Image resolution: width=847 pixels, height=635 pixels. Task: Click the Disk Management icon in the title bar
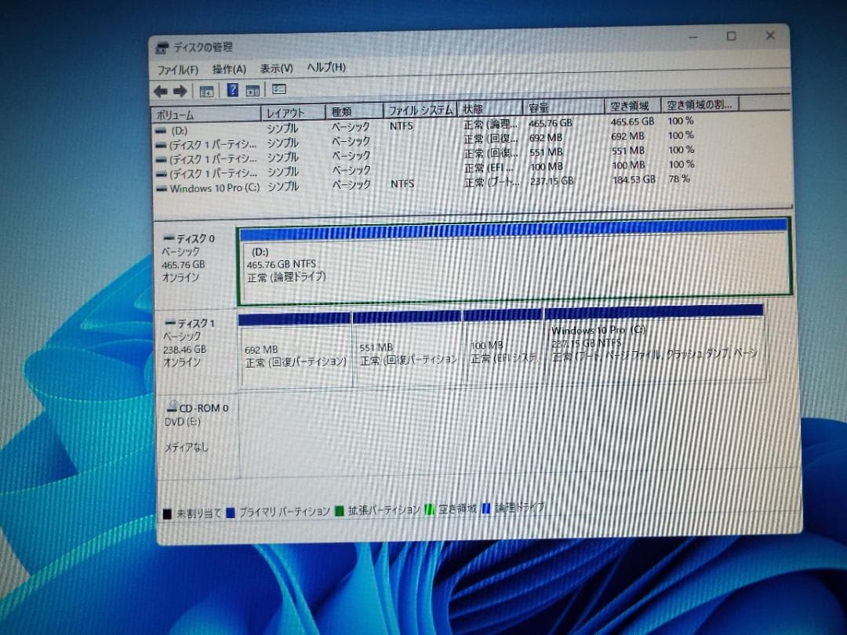163,46
